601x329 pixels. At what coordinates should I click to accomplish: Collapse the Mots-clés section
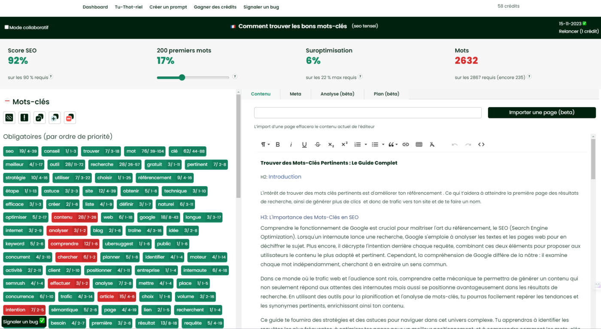coord(7,102)
